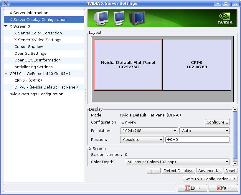The height and width of the screenshot is (195, 241).
Task: Open X Server Information page
Action: pos(44,13)
